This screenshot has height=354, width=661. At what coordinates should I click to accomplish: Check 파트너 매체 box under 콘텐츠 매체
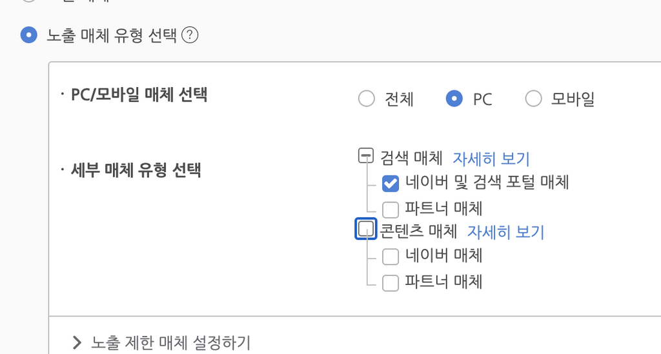[x=391, y=283]
